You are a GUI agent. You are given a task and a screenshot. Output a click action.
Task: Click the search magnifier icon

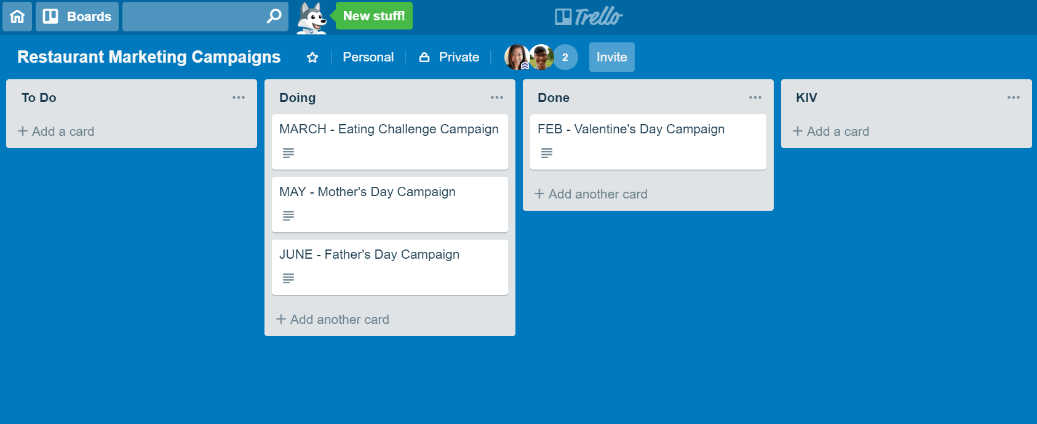274,16
